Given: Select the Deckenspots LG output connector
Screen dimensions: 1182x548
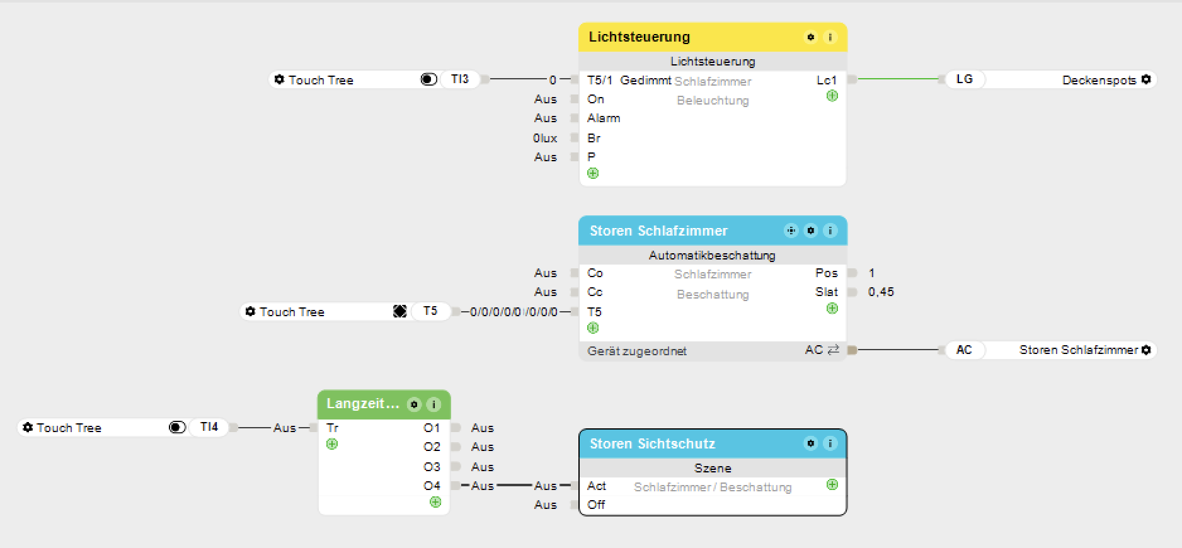Looking at the screenshot, I should pos(964,79).
